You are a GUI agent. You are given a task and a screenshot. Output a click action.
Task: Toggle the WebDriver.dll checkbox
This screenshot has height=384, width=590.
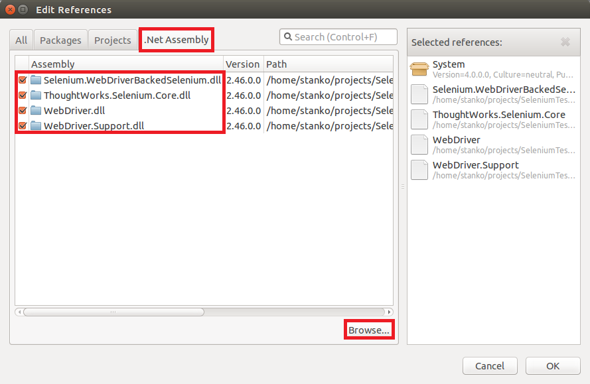[x=23, y=111]
